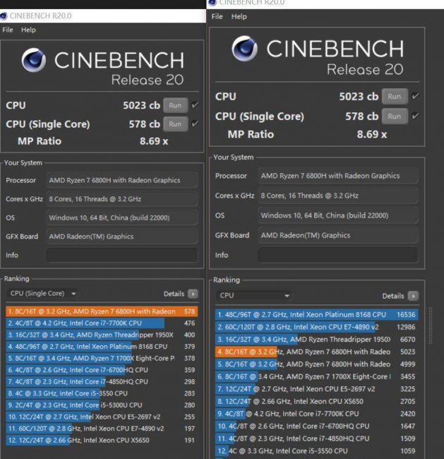This screenshot has height=459, width=444.
Task: Click Details arrow icon in left window
Action: [193, 294]
